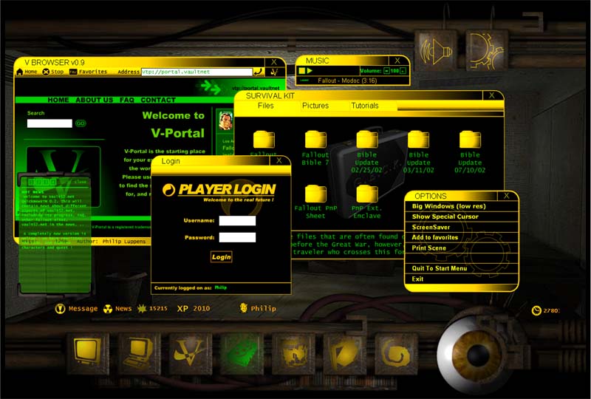Click the Home icon in V Browser toolbar
The image size is (591, 399).
pos(20,72)
